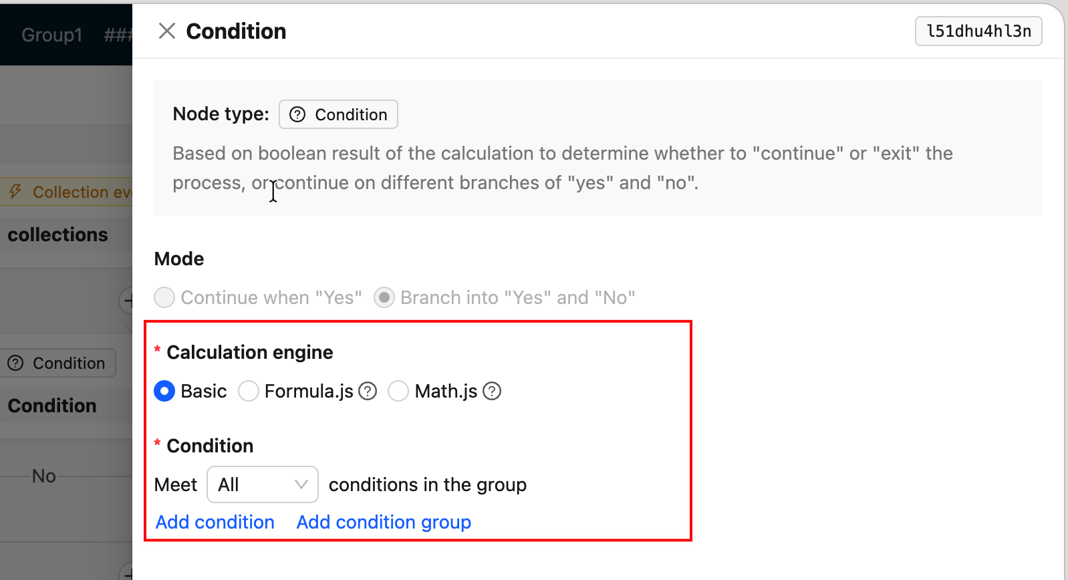Screen dimensions: 1068x580
Task: Select the collections node title in the workflow
Action: pyautogui.click(x=57, y=235)
